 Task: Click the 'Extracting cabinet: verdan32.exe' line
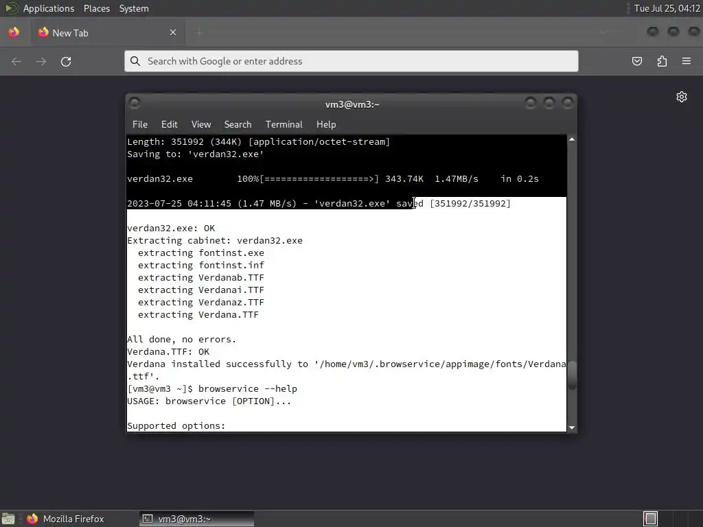point(215,241)
